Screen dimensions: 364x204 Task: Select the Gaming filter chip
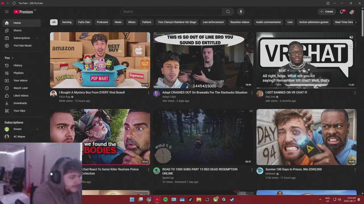click(x=67, y=22)
